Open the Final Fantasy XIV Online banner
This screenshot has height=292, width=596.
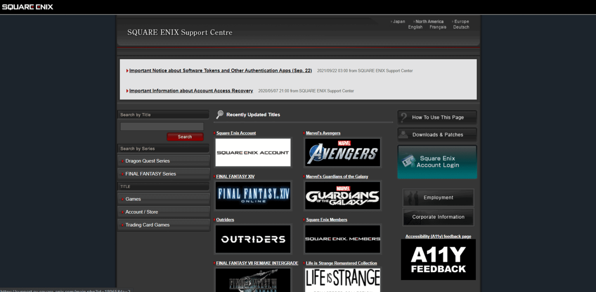(253, 196)
